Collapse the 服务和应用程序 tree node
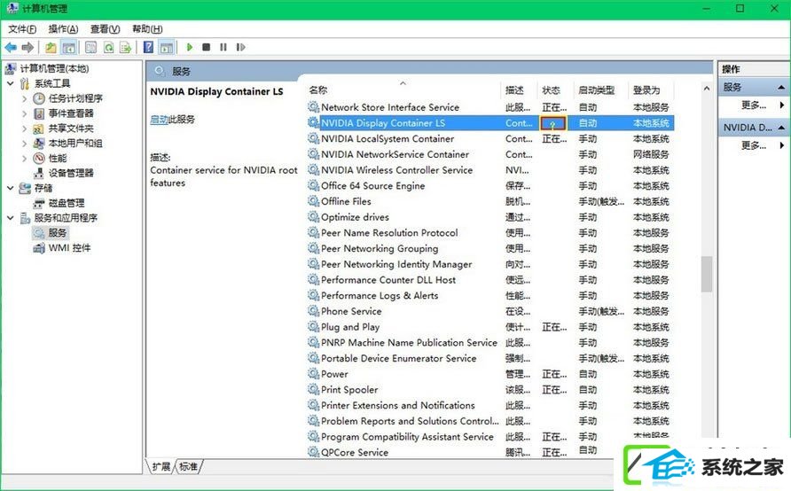The image size is (791, 491). pos(10,218)
